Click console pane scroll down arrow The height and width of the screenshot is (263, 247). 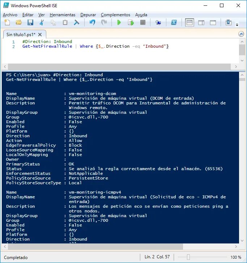tap(242, 241)
